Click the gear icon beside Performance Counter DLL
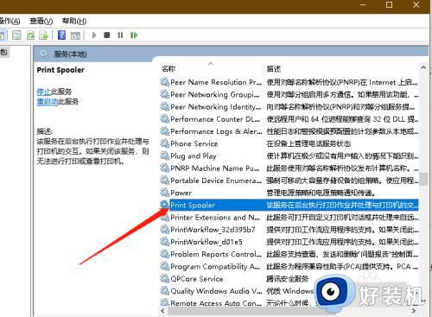Viewport: 432px width, 317px height. point(164,119)
